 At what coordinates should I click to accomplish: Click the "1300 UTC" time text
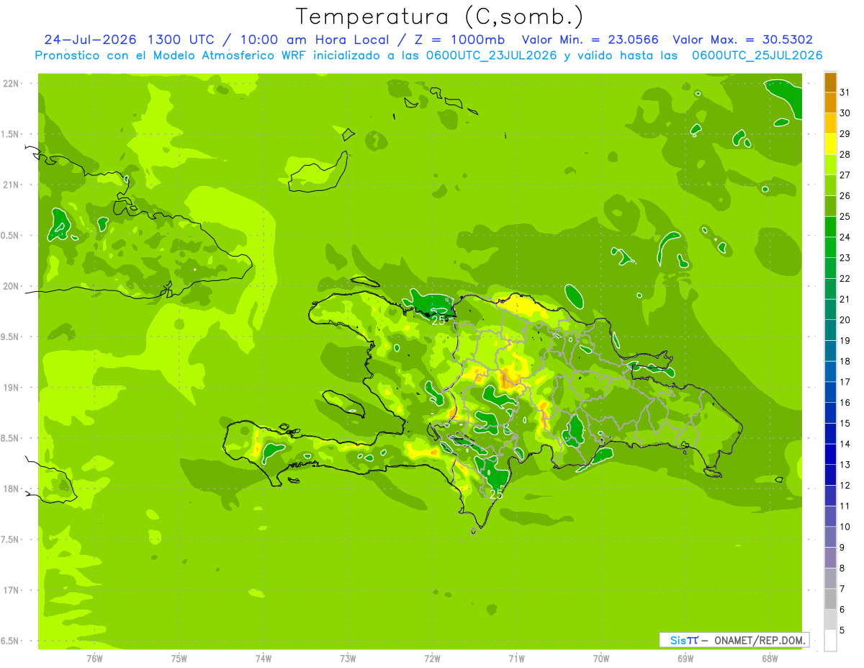181,40
